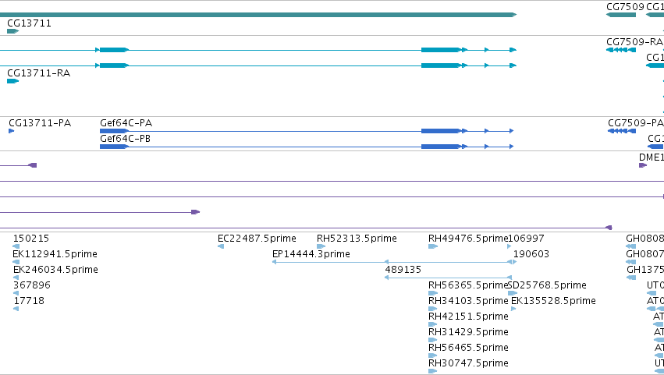Click the EK112941.5prime label
The width and height of the screenshot is (664, 375).
pos(55,254)
